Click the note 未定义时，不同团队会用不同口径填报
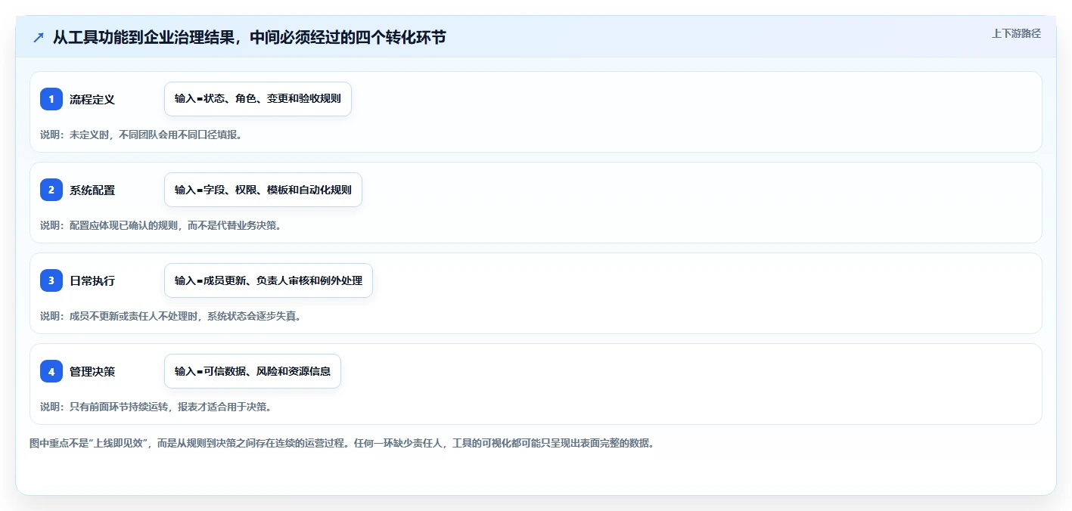The width and height of the screenshot is (1072, 511). click(x=141, y=135)
